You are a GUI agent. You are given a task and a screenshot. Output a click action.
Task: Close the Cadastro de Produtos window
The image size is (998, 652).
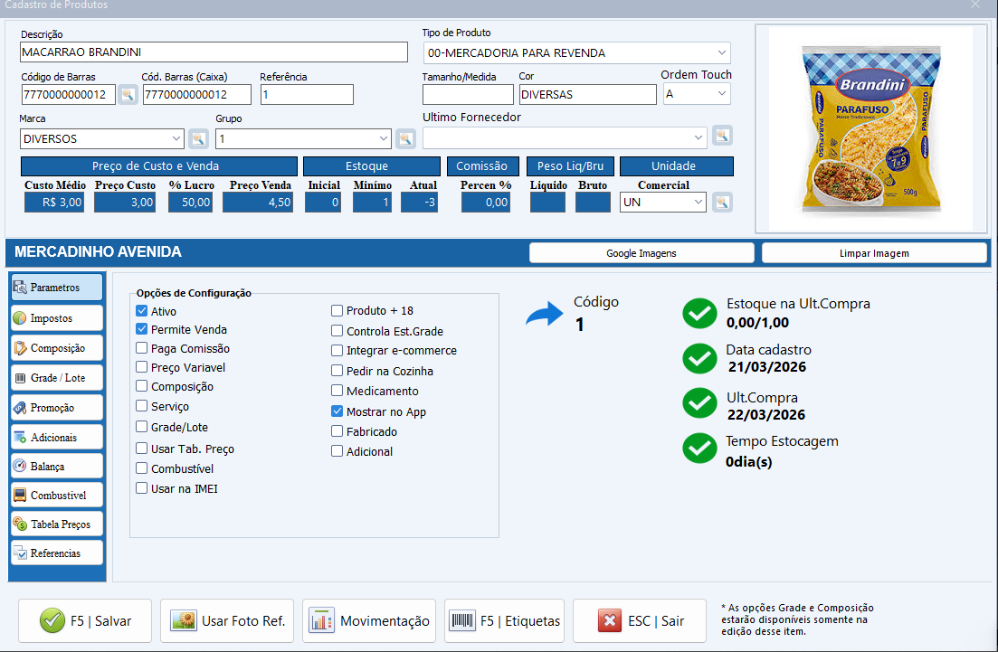[x=975, y=5]
